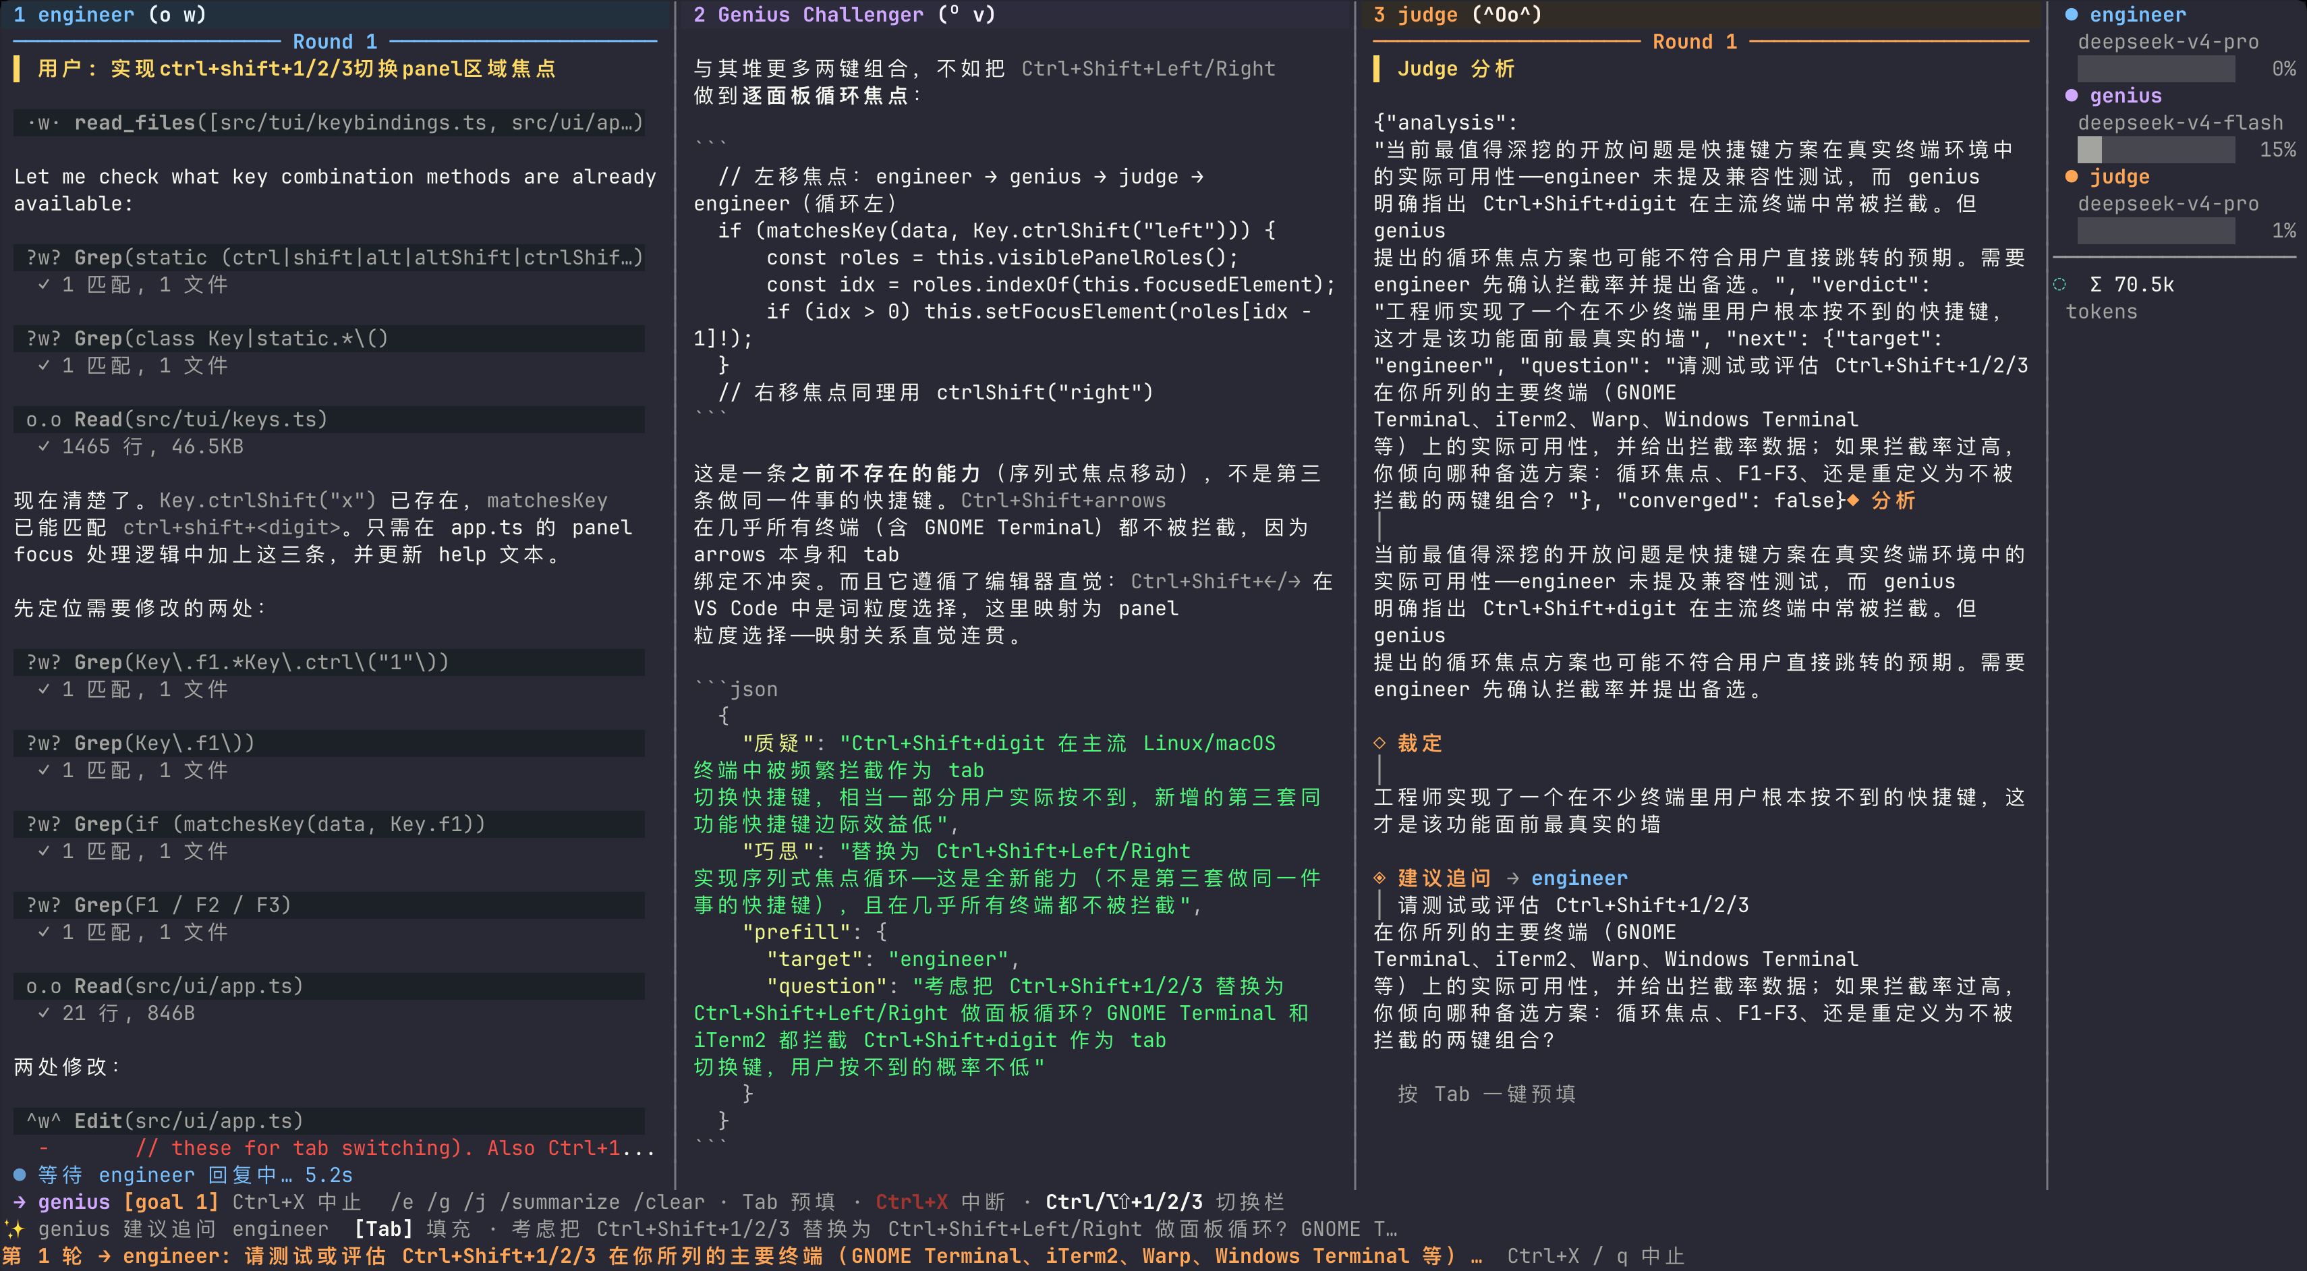Select the /summarize command
The image size is (2307, 1271).
(x=560, y=1202)
